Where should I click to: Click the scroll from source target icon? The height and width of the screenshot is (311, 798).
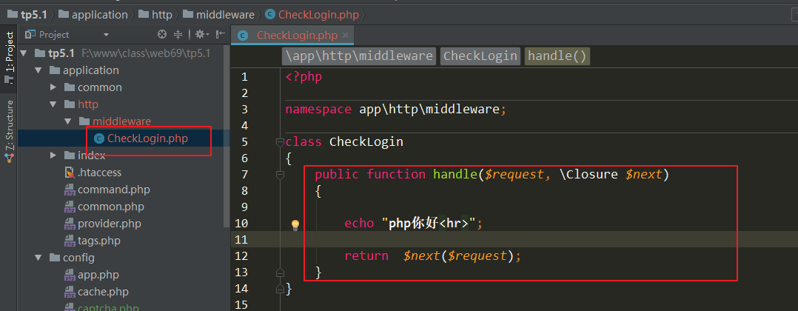162,35
